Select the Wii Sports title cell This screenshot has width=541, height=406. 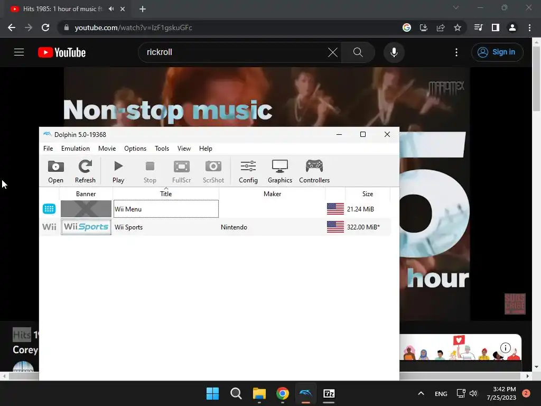coord(166,227)
